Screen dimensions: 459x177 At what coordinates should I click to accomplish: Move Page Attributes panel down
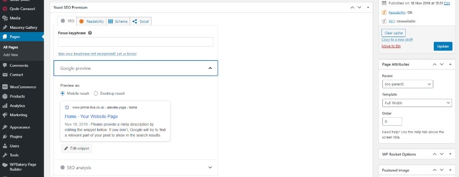click(x=442, y=64)
